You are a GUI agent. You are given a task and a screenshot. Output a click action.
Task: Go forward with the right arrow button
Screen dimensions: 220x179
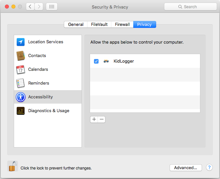pos(39,7)
